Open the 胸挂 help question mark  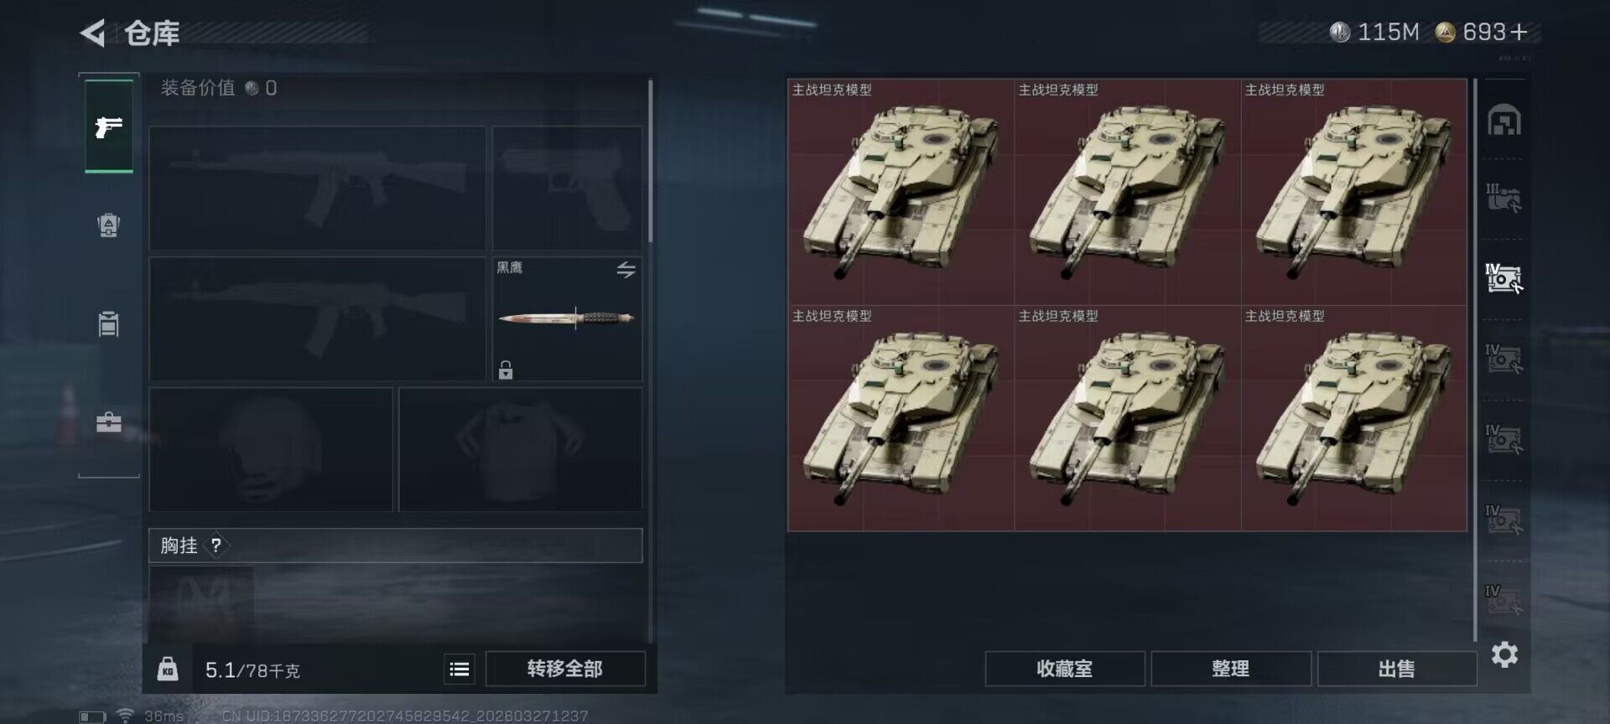216,546
